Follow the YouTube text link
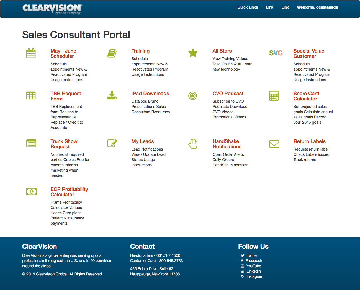Image resolution: width=360 pixels, height=290 pixels. click(x=254, y=266)
